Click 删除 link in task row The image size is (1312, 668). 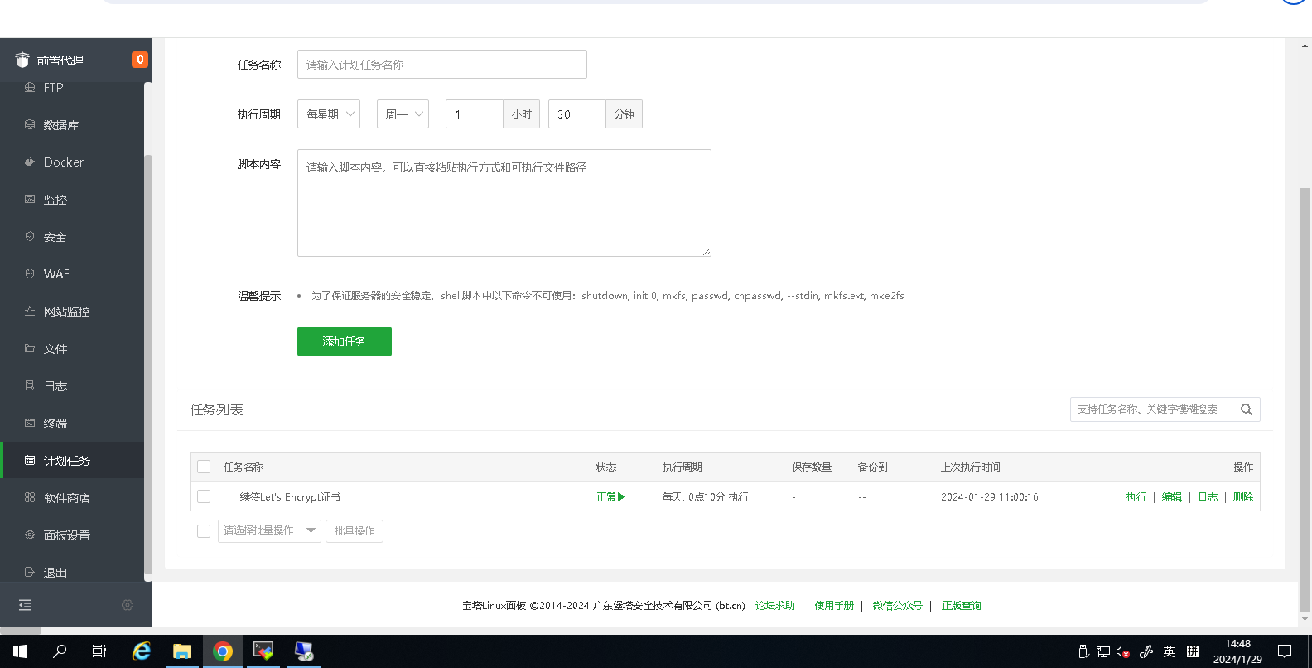[x=1243, y=497]
